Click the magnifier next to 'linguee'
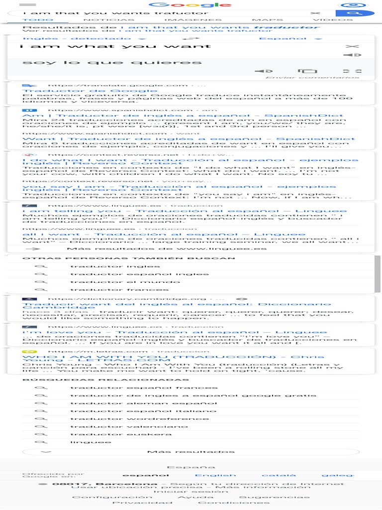The width and height of the screenshot is (382, 510). click(x=41, y=442)
